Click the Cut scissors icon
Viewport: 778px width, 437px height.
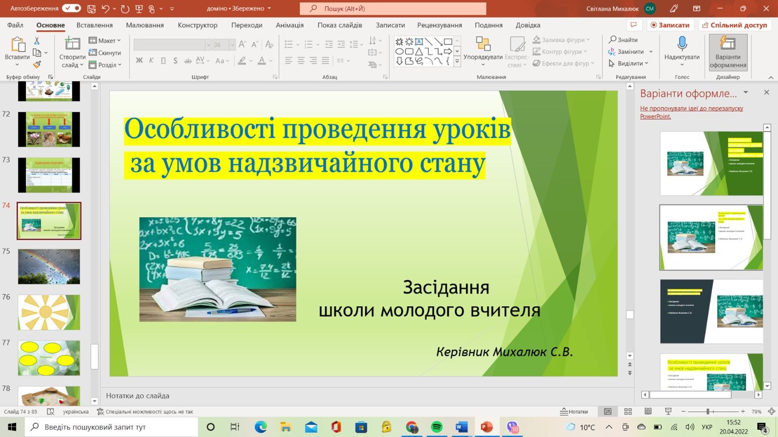click(37, 41)
